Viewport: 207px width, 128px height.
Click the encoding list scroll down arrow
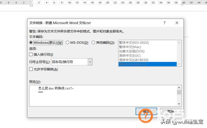(x=179, y=64)
